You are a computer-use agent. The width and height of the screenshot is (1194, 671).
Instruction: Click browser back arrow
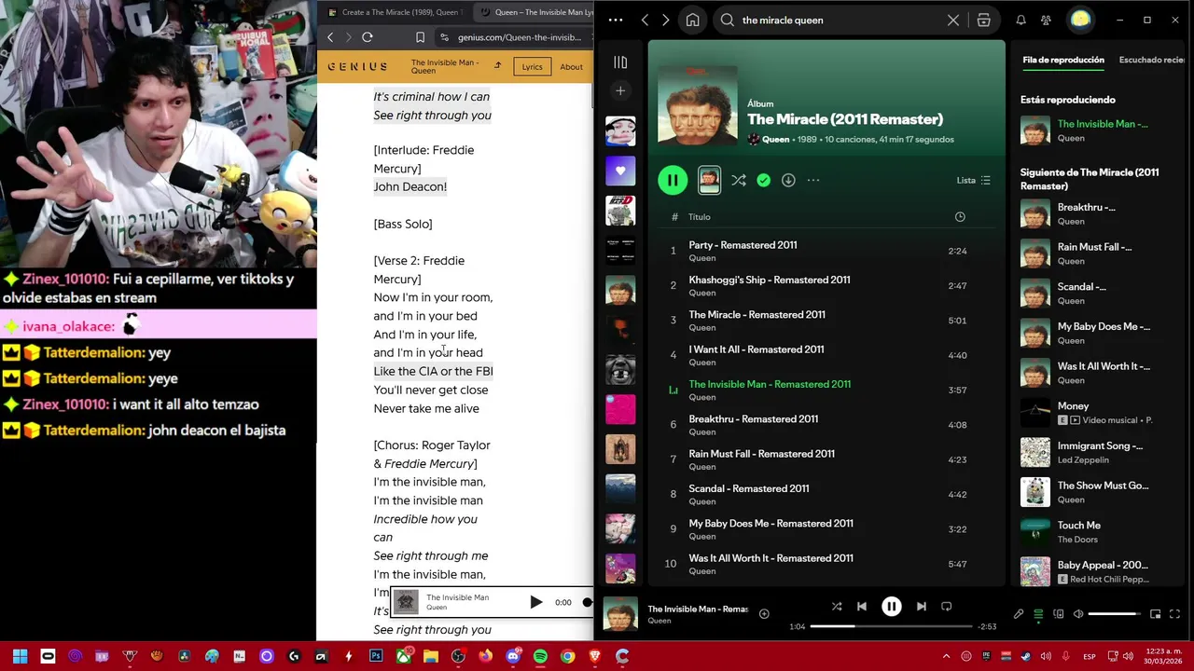330,37
